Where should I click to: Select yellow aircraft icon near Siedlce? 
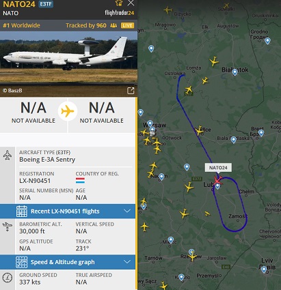[x=199, y=130]
